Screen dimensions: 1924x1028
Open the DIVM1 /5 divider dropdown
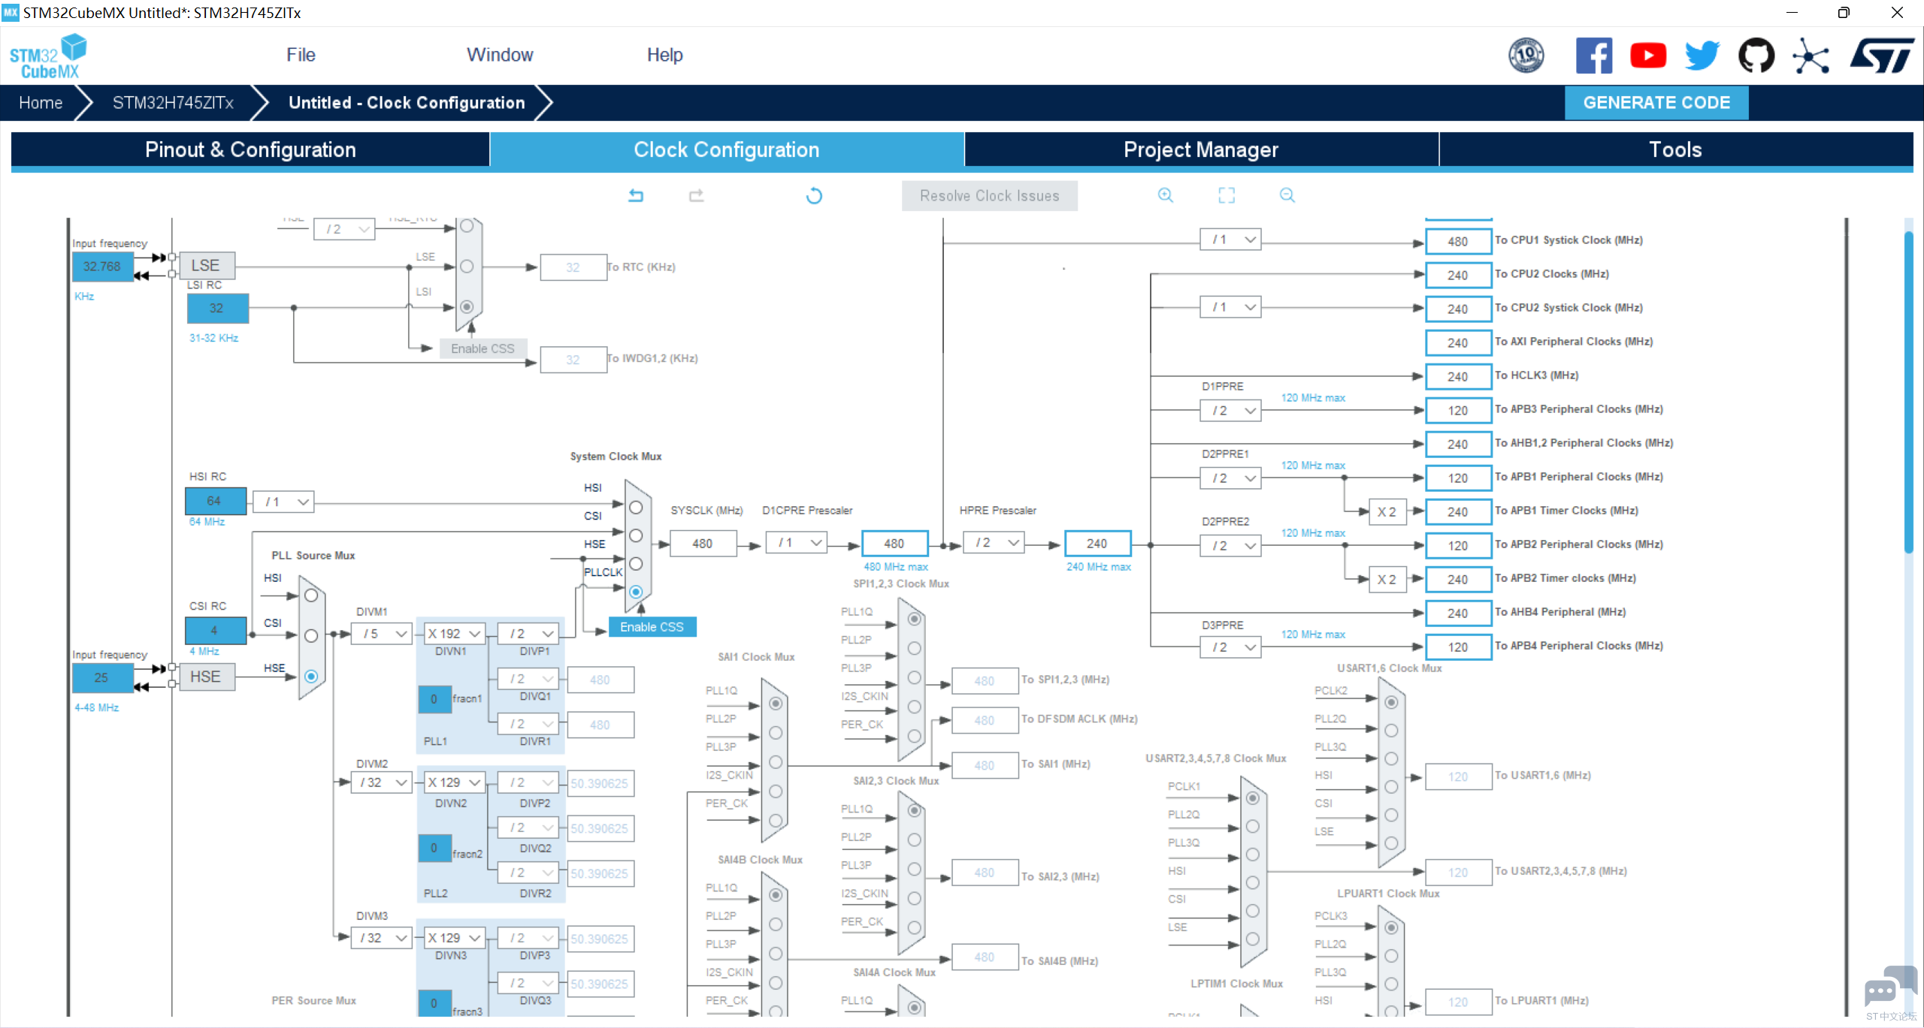pyautogui.click(x=382, y=634)
